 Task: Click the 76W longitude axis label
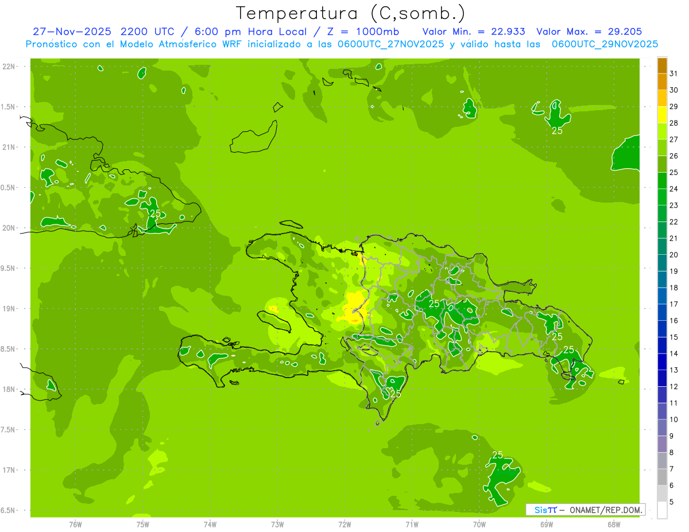75,525
